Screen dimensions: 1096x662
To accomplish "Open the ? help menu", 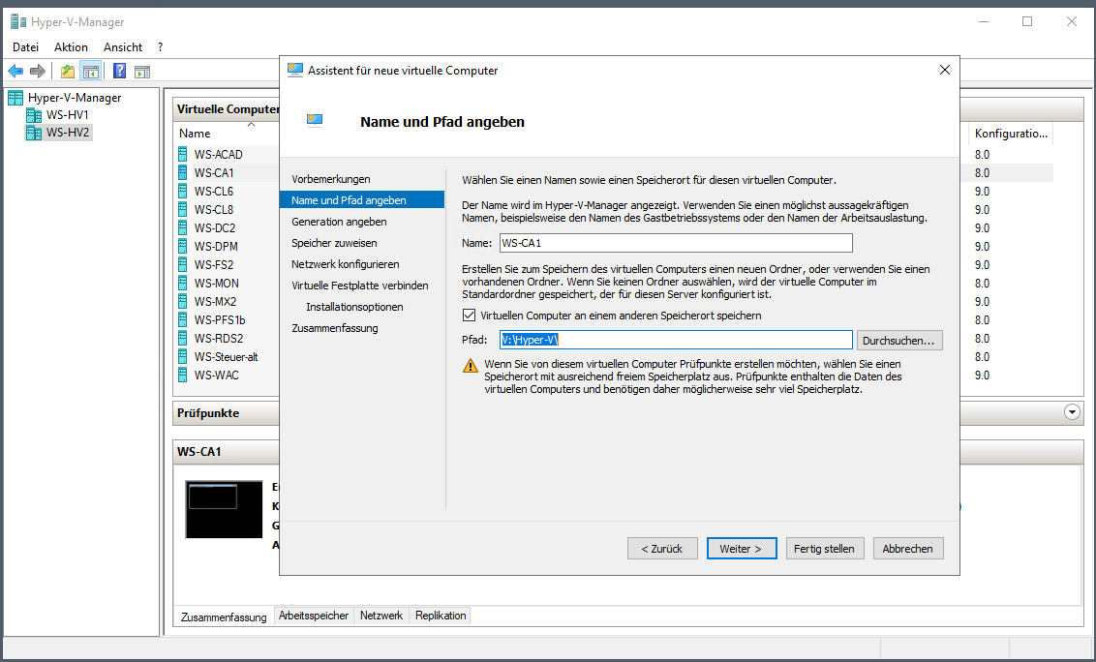I will pyautogui.click(x=160, y=46).
